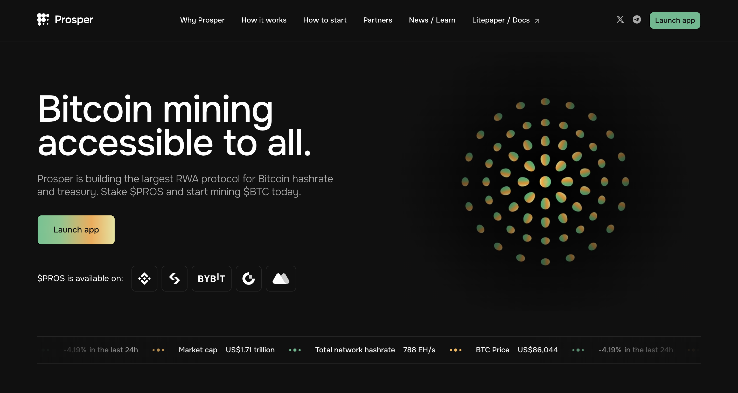Viewport: 738px width, 393px height.
Task: Click the Binance exchange icon
Action: (144, 278)
